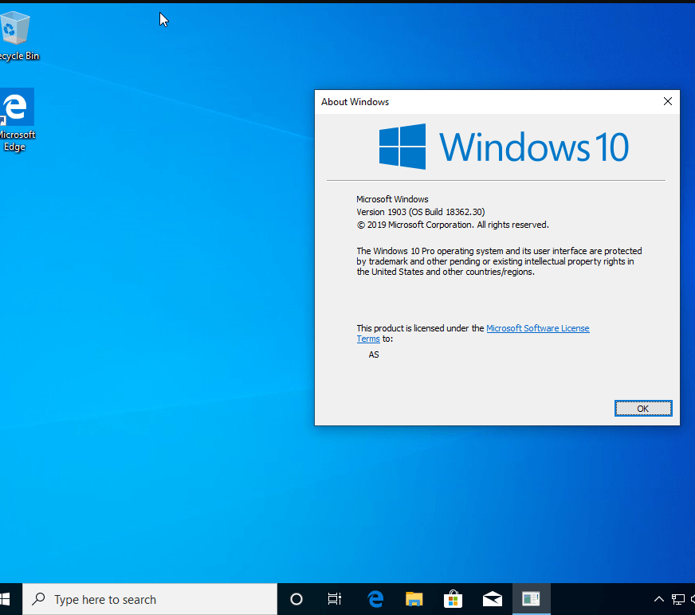Open Cortana from the taskbar circle icon
Image resolution: width=695 pixels, height=615 pixels.
pyautogui.click(x=296, y=599)
